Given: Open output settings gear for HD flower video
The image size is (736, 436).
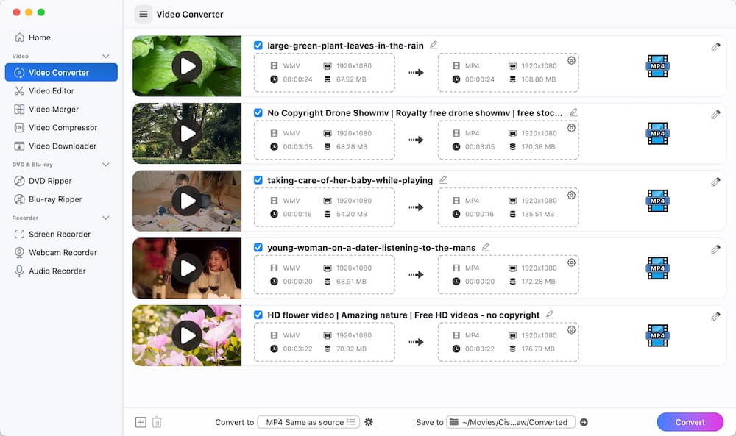Looking at the screenshot, I should [571, 329].
